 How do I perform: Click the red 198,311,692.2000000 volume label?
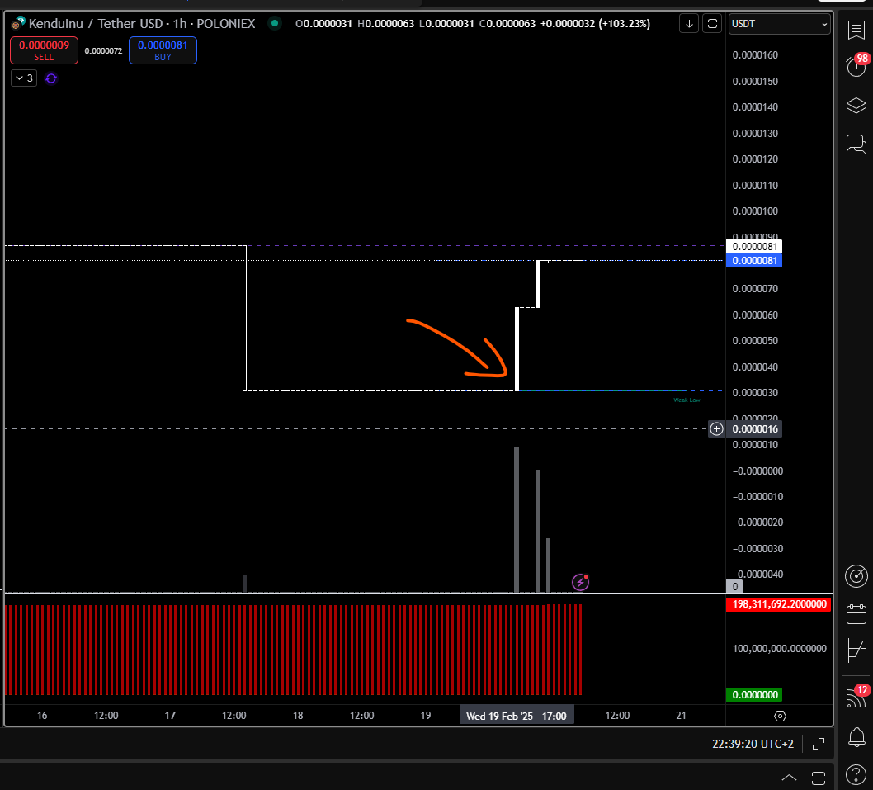pos(779,604)
